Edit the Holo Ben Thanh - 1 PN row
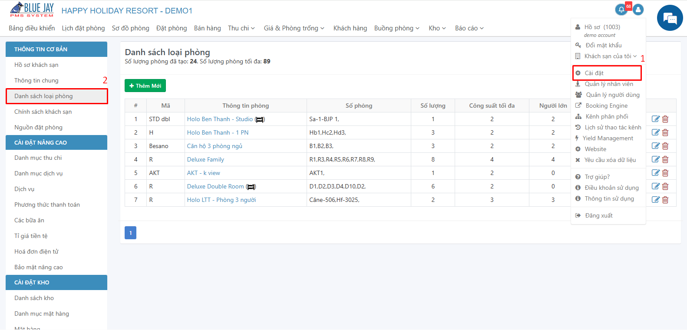 click(656, 132)
